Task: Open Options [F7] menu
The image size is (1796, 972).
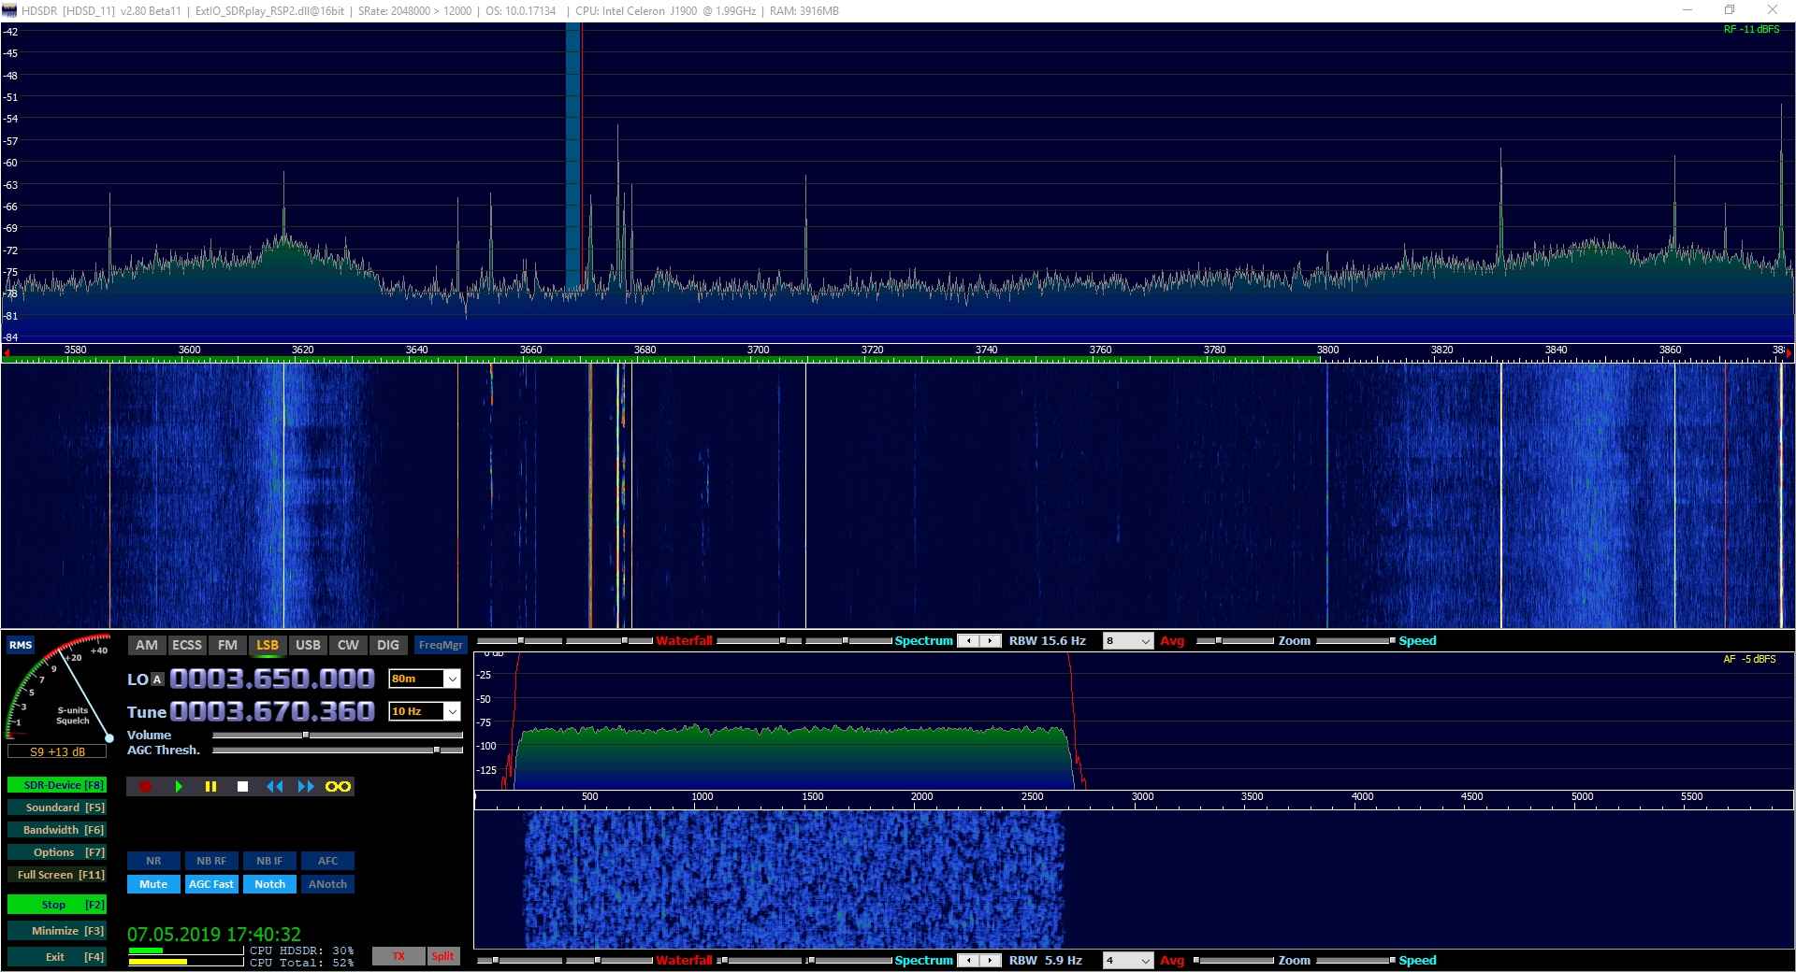Action: click(57, 852)
